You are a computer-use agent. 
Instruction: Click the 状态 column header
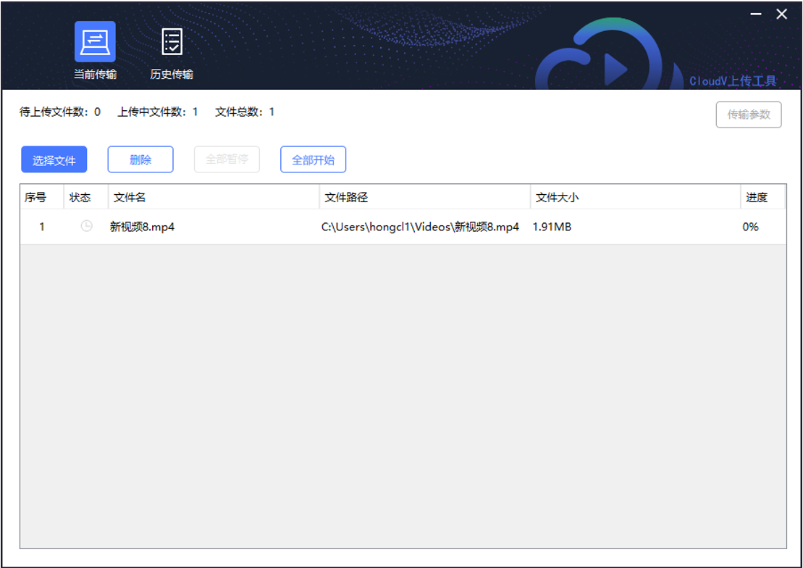(86, 197)
